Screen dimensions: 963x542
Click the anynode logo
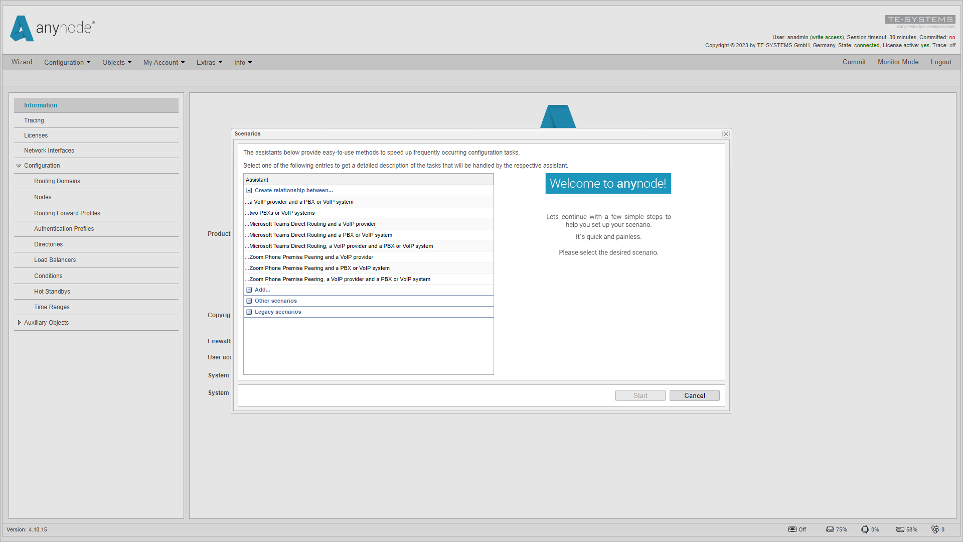[x=52, y=28]
